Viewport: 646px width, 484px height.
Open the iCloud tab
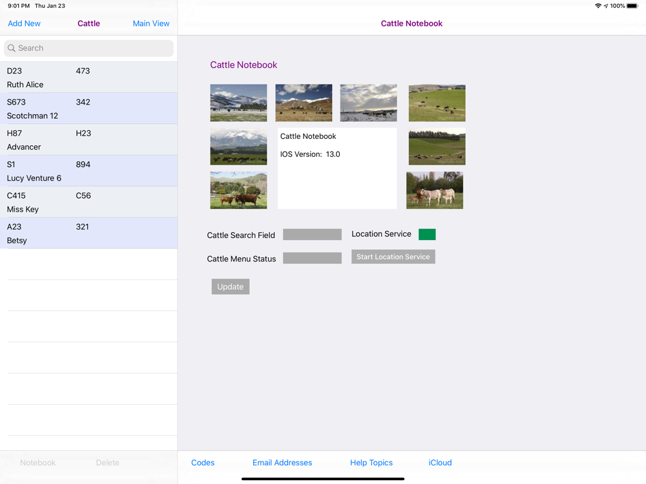point(440,463)
